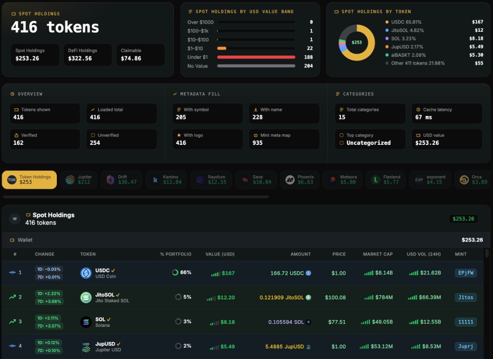The image size is (493, 359).
Task: Click the horizontal protocol tabs scrollbar
Action: click(136, 197)
